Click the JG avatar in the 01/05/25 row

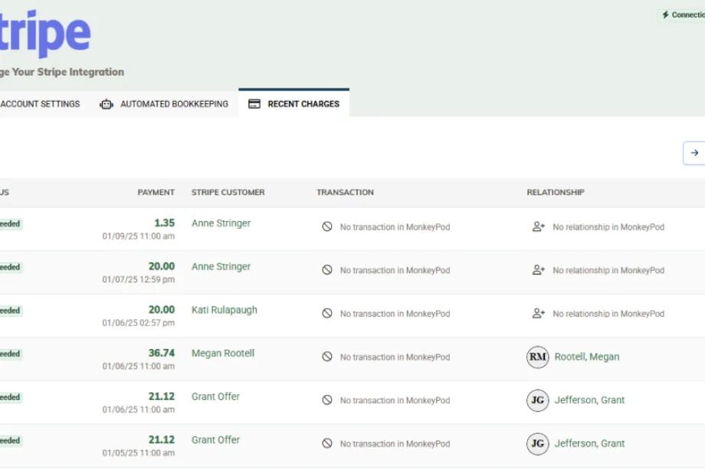point(538,444)
